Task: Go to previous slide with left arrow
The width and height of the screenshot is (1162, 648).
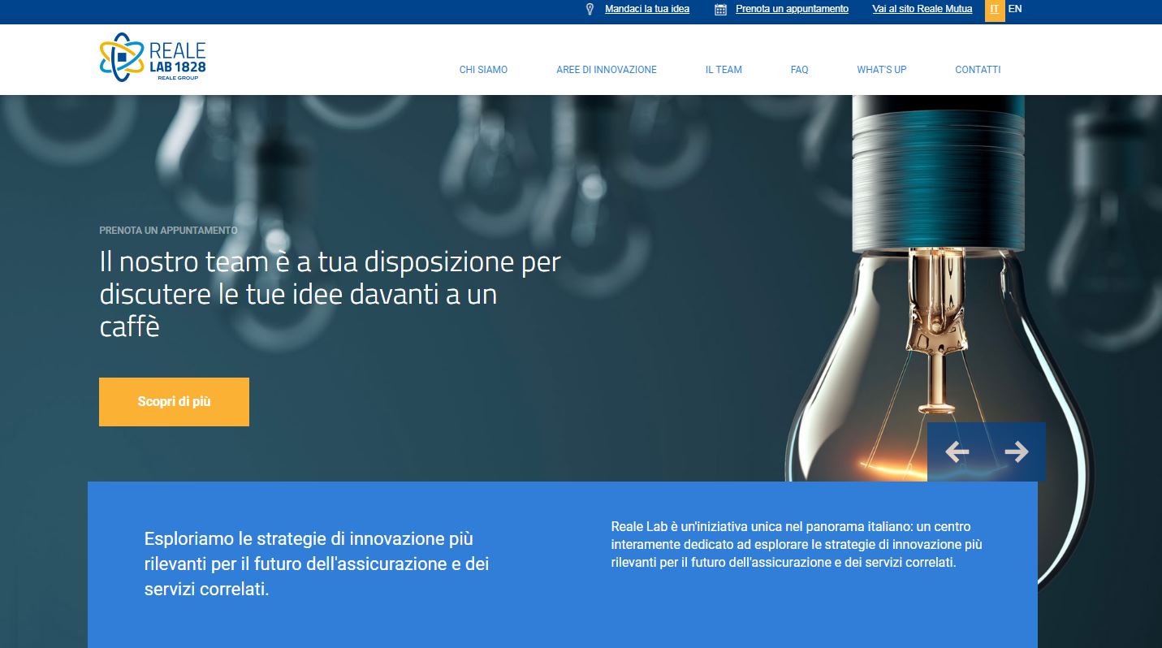Action: coord(957,451)
